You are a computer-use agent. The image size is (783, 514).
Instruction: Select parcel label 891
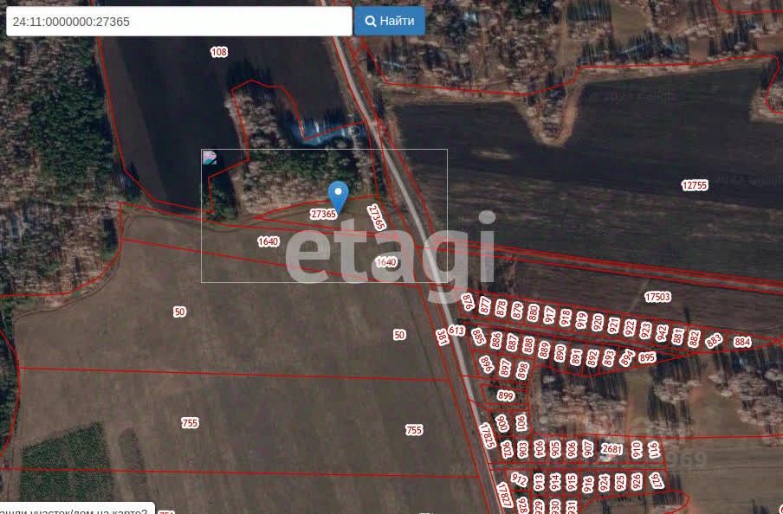coord(576,357)
